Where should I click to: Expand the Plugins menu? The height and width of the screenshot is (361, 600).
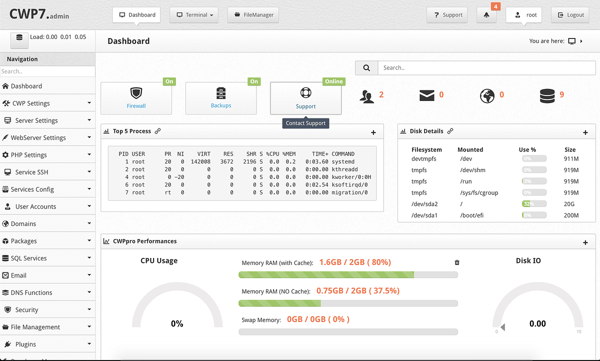coord(47,344)
